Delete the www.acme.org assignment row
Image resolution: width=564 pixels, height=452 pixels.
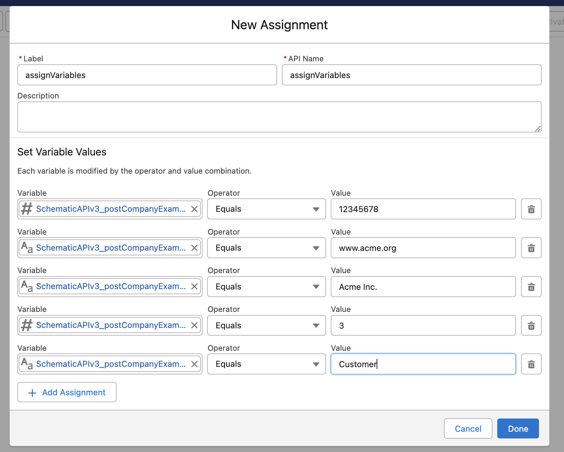[x=531, y=248]
